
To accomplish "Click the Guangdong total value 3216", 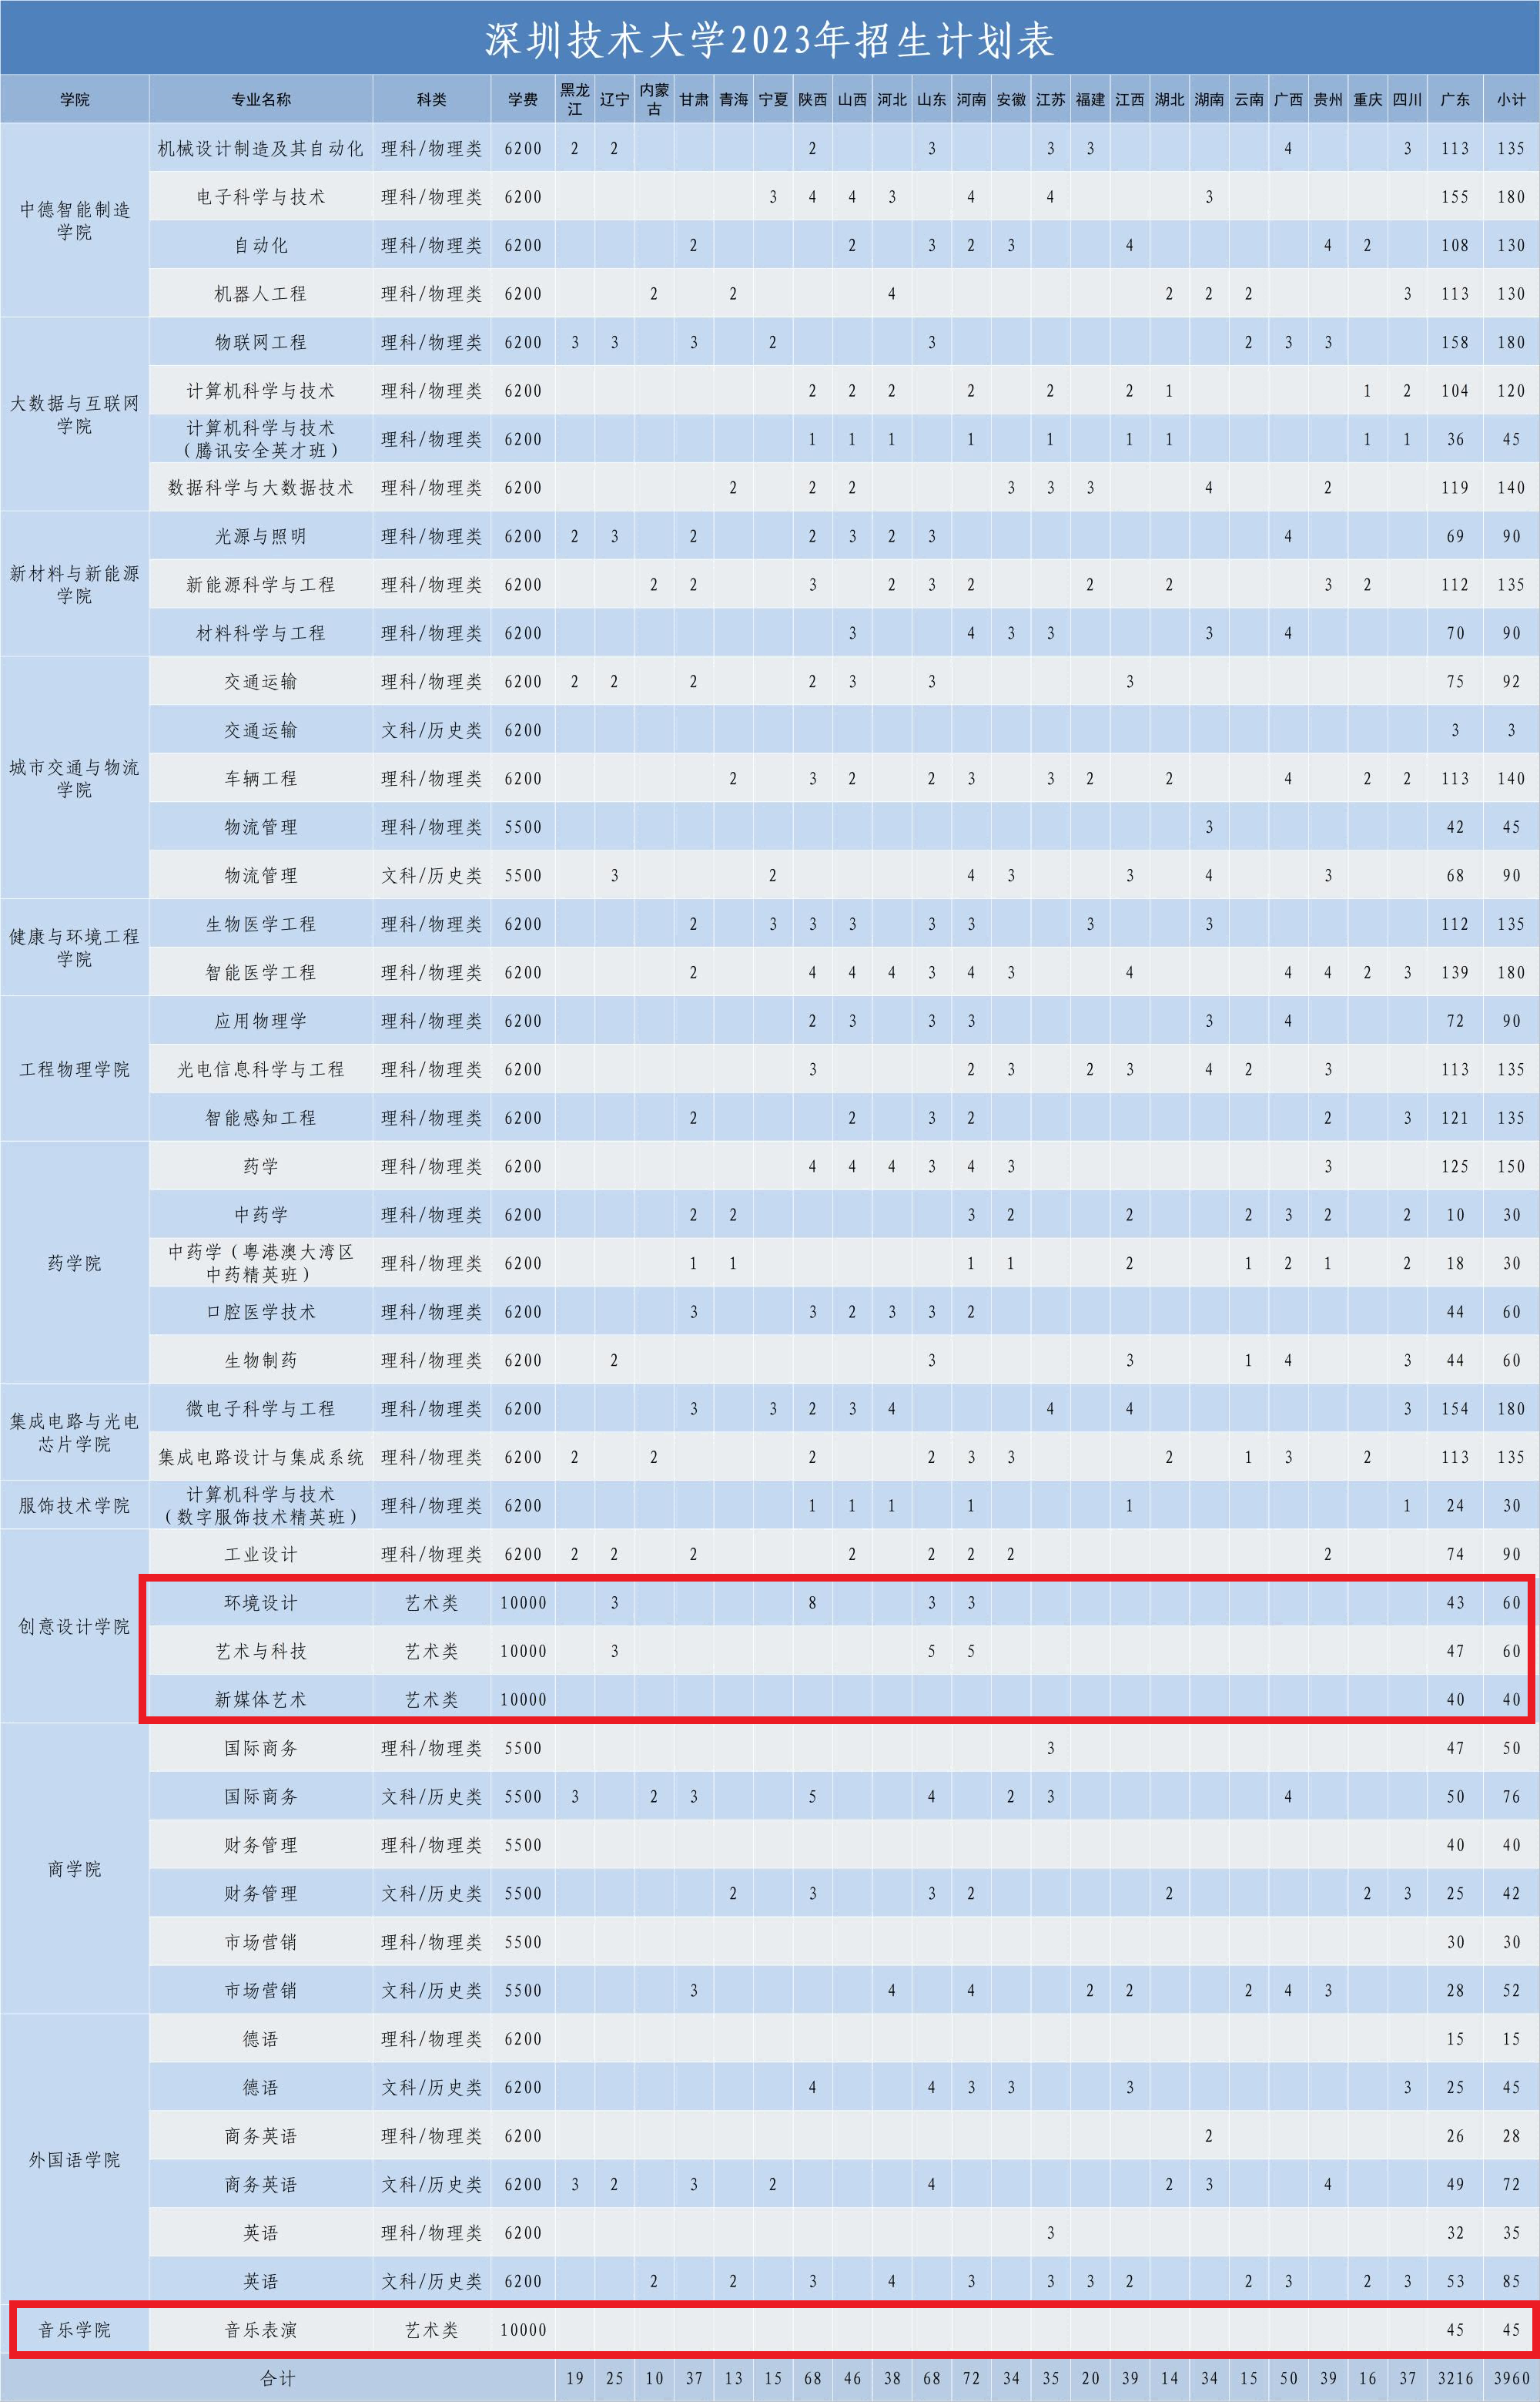I will coord(1455,2379).
